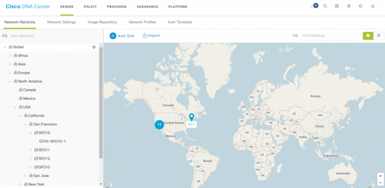Switch to Image Repository tab
The image size is (385, 188).
(102, 22)
